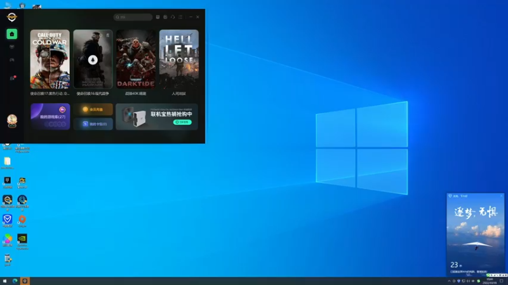
Task: Open the user avatar in the sidebar
Action: pyautogui.click(x=12, y=120)
